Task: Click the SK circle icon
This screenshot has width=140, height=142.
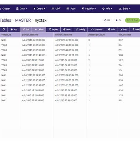Action: coord(105,20)
